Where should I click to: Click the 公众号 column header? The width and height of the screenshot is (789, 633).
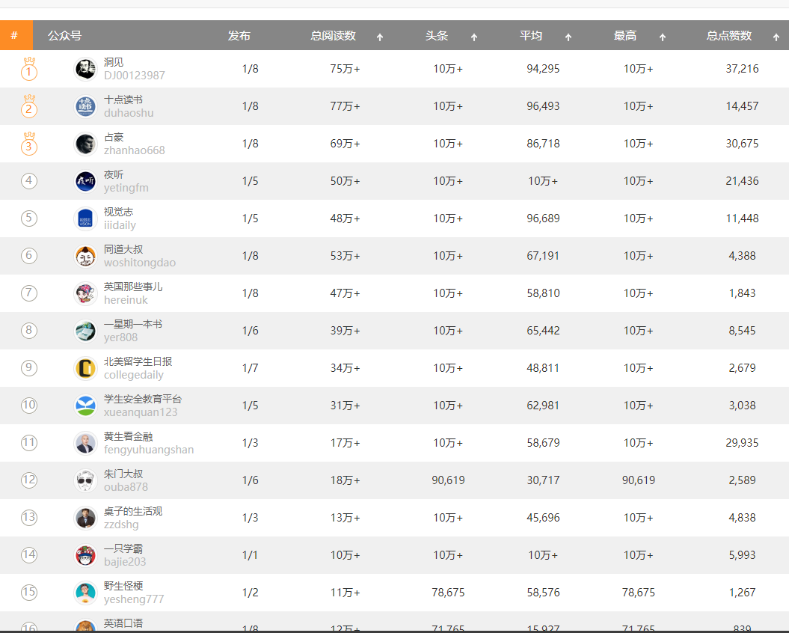point(64,36)
